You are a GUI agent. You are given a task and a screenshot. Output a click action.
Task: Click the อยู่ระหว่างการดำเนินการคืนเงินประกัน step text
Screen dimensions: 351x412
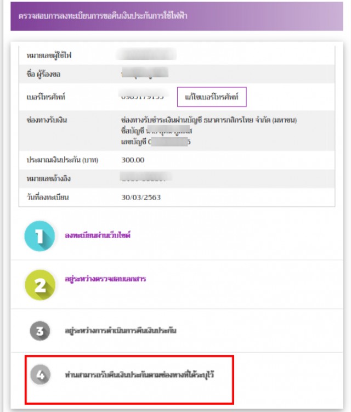coord(121,331)
